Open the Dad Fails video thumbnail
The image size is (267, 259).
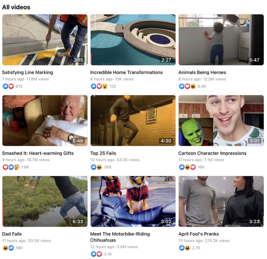[x=45, y=201]
